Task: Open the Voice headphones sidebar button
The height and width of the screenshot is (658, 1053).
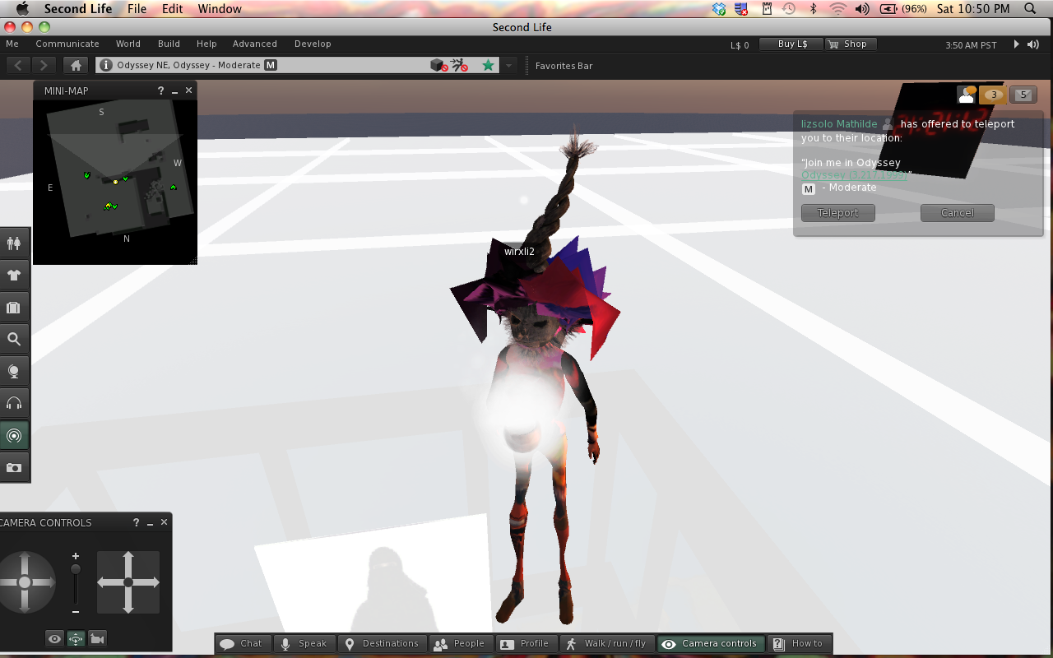Action: (14, 403)
